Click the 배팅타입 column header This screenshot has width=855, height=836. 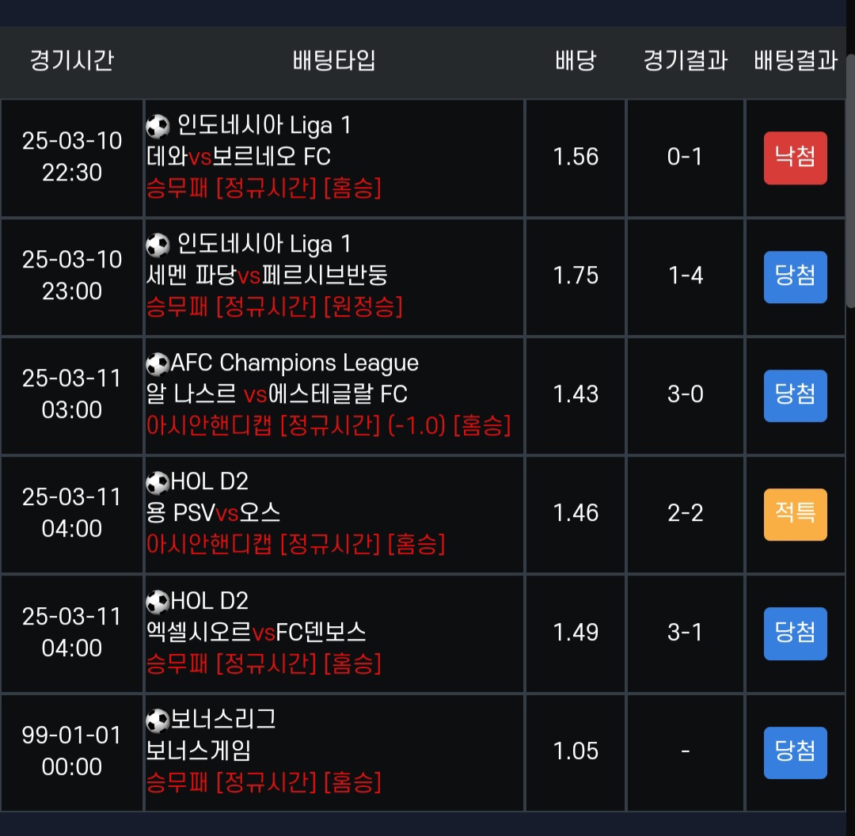[x=334, y=61]
